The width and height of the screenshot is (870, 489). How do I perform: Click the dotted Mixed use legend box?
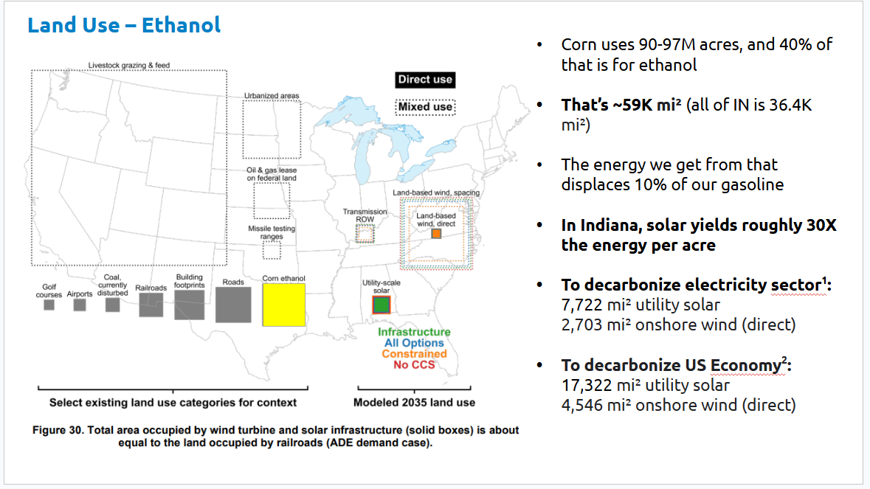(x=425, y=107)
